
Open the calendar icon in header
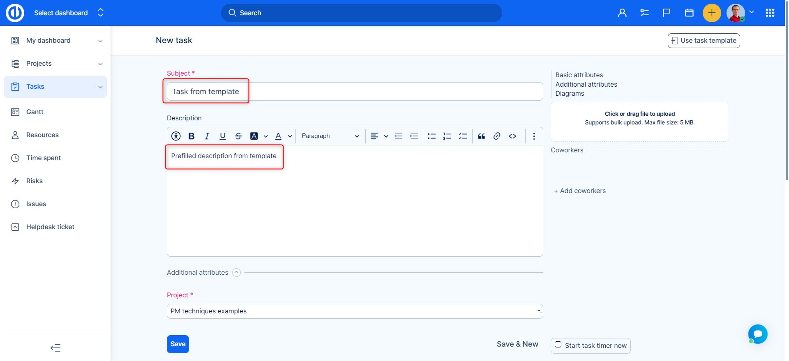[689, 13]
